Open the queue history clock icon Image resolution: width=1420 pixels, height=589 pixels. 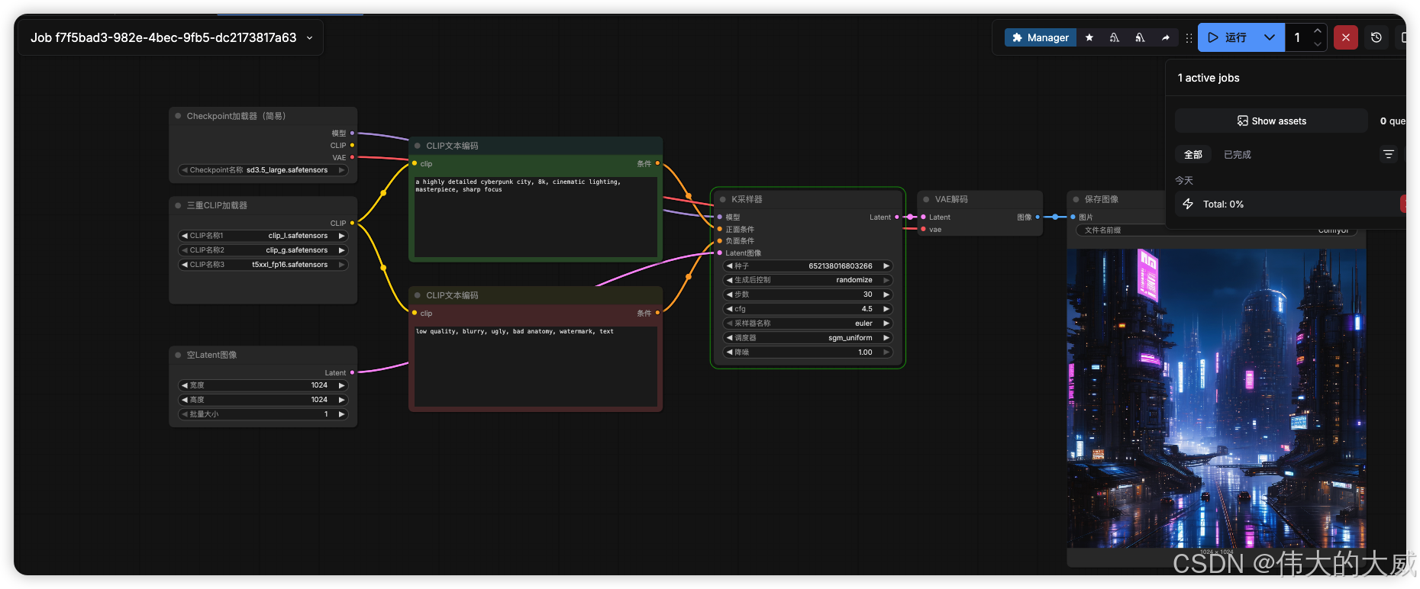1376,37
